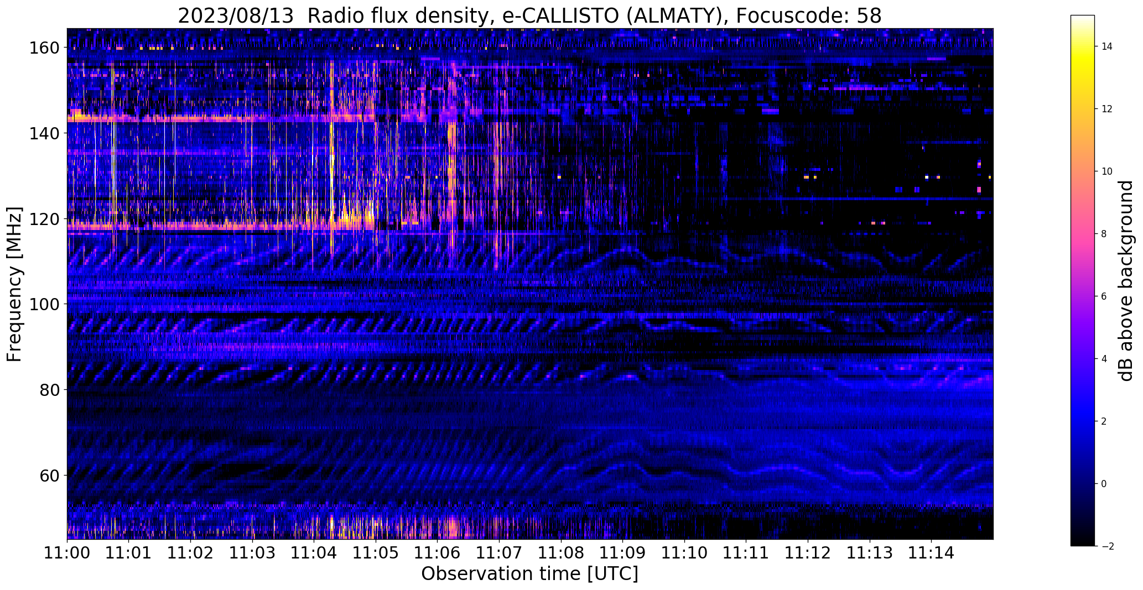
Task: Click the colorbar tick label 14
Action: [x=1107, y=46]
